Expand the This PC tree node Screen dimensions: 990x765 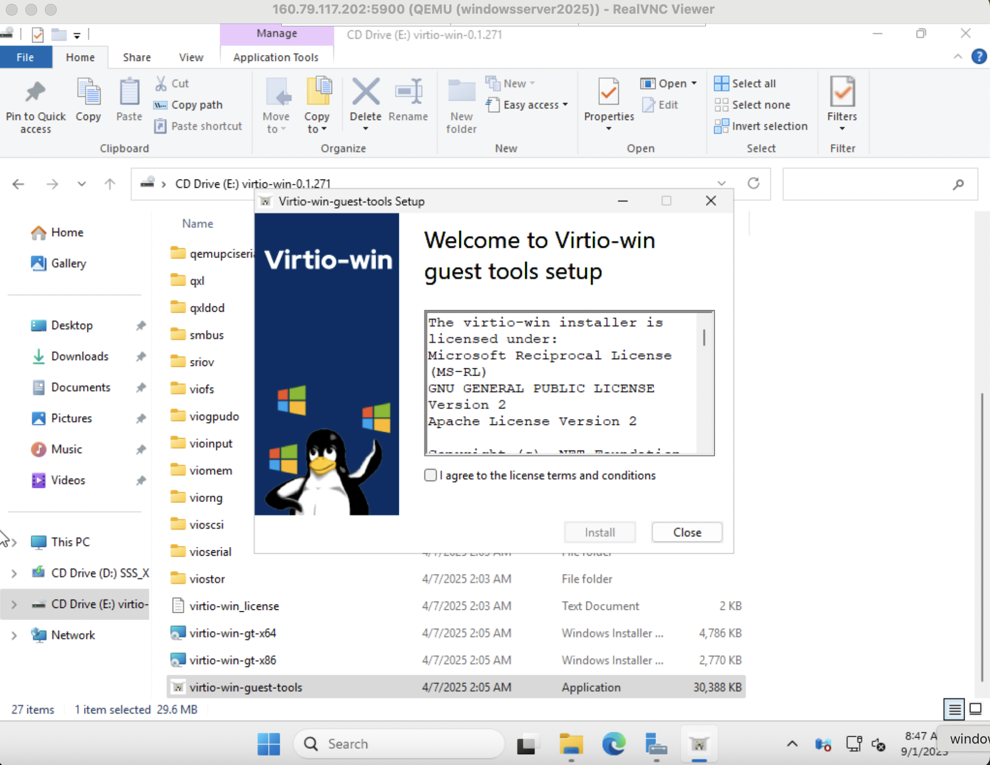click(x=14, y=542)
